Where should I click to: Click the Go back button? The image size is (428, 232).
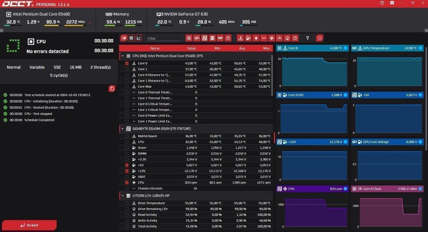[29, 225]
